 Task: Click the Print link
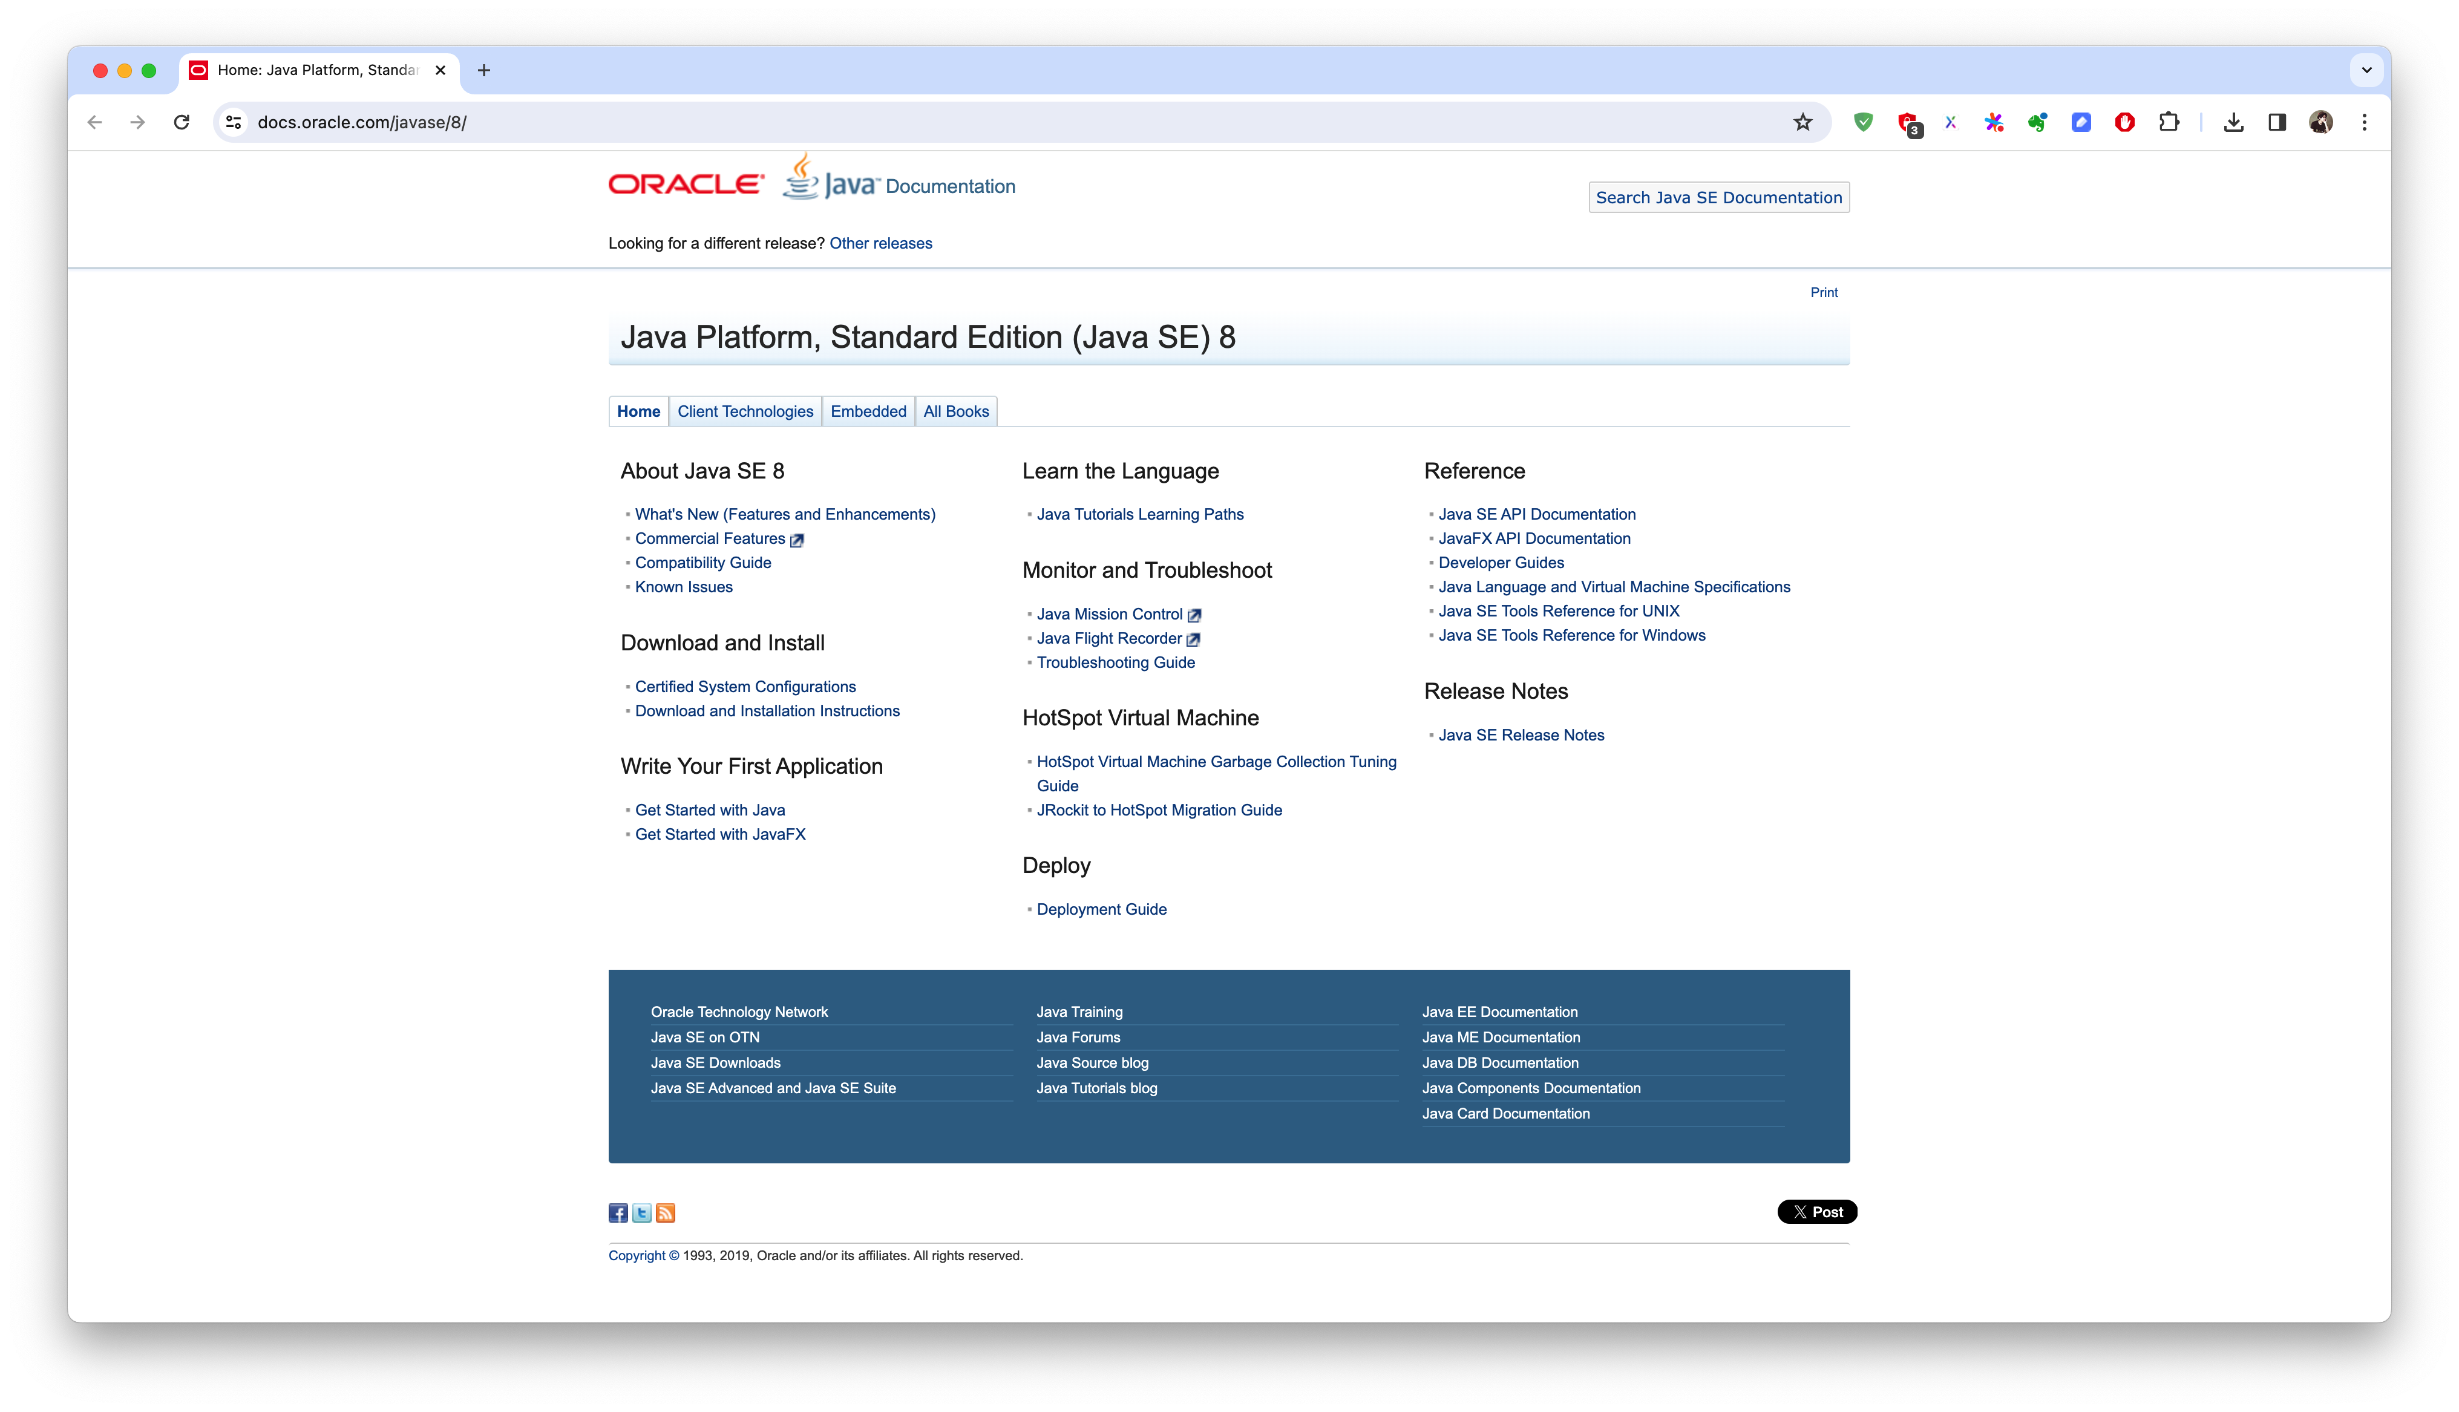point(1824,292)
